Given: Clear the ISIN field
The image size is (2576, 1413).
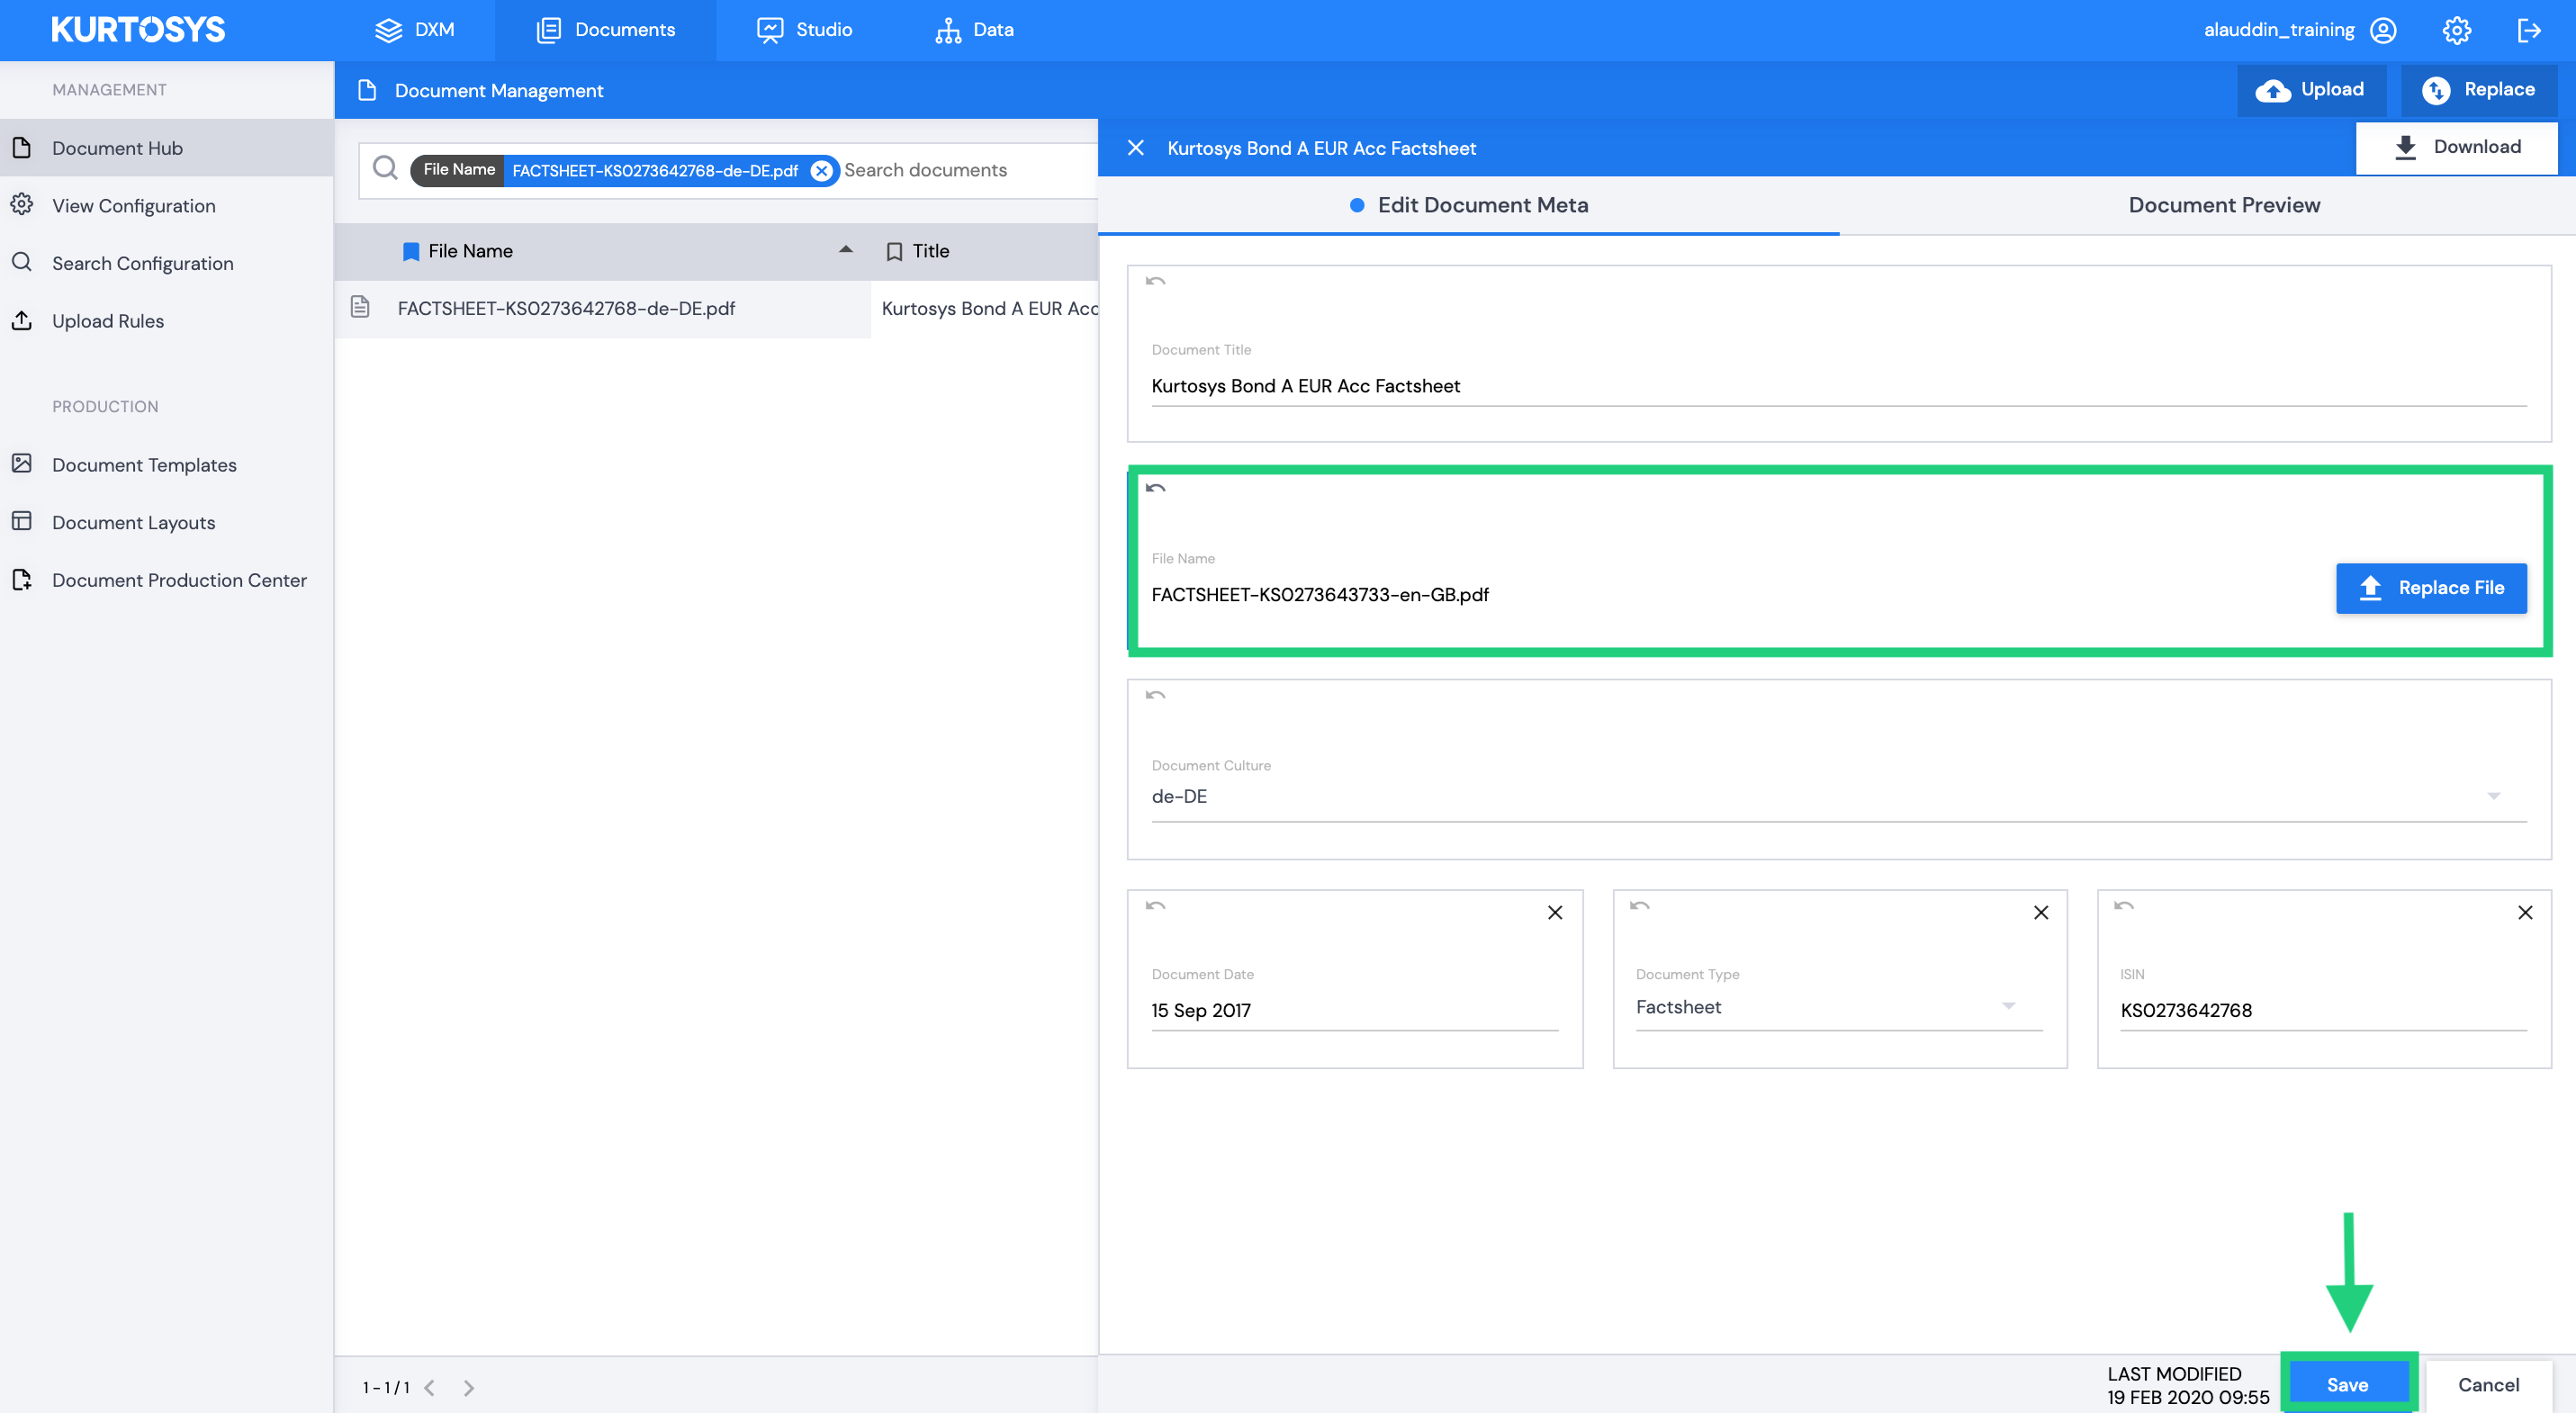Looking at the screenshot, I should tap(2525, 912).
